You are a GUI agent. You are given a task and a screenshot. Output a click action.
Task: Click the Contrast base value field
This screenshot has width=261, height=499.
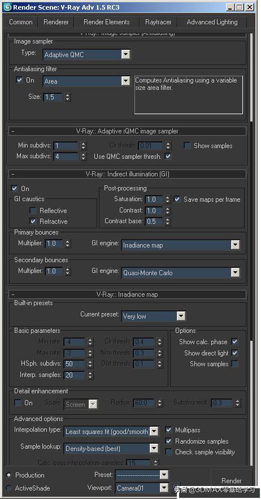(x=154, y=221)
